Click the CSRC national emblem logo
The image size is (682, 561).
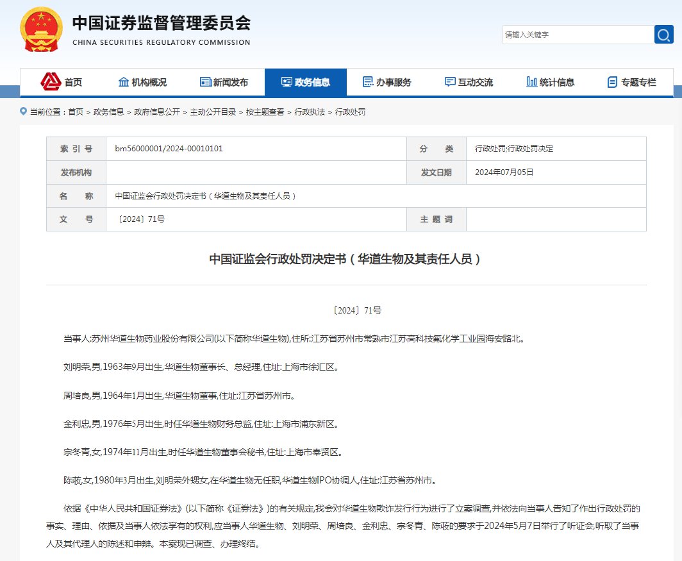click(41, 30)
